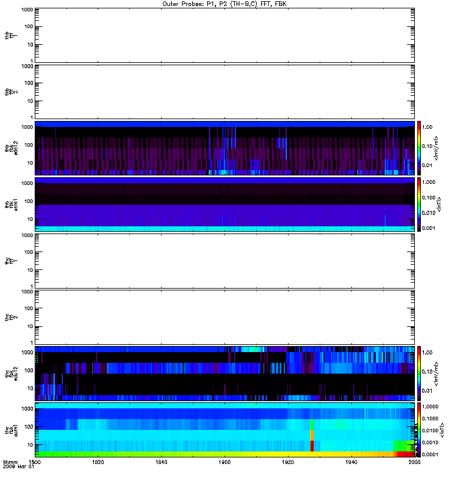Select the thb fbk scm1 color bar
449x479 pixels.
[x=419, y=204]
